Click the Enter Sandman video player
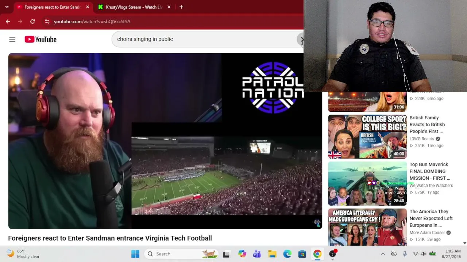This screenshot has width=467, height=262. click(165, 141)
